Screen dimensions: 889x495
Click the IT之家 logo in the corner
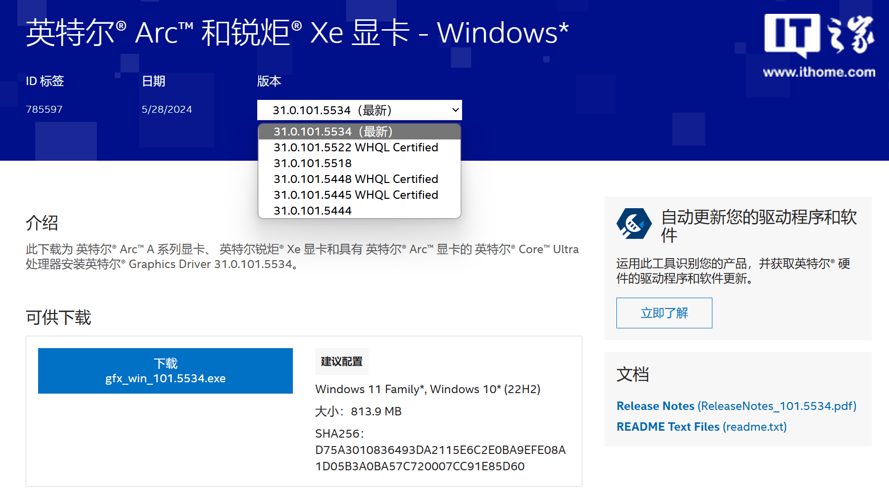(819, 35)
